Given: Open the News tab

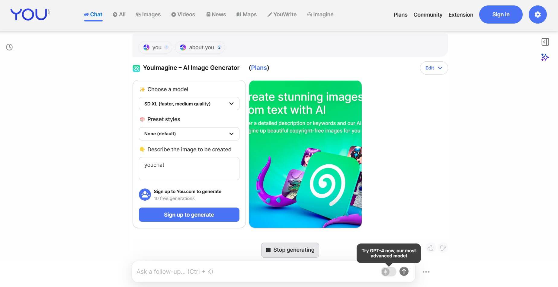Looking at the screenshot, I should point(216,15).
